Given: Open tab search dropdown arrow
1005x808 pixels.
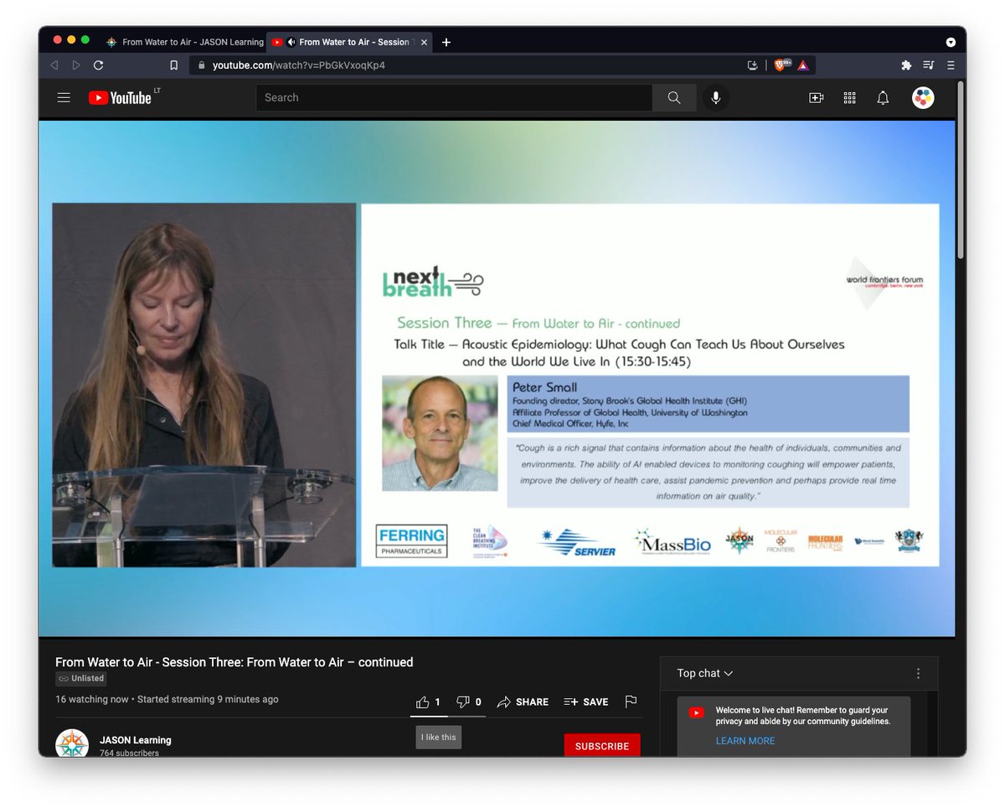Looking at the screenshot, I should (x=951, y=42).
